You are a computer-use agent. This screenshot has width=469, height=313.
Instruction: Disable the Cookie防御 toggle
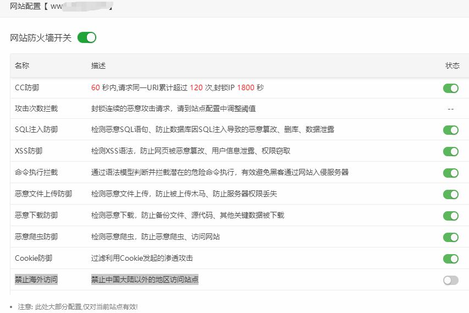click(450, 259)
